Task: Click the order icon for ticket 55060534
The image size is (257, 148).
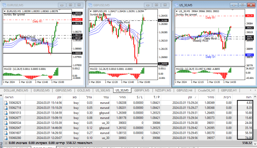Action: (6, 123)
